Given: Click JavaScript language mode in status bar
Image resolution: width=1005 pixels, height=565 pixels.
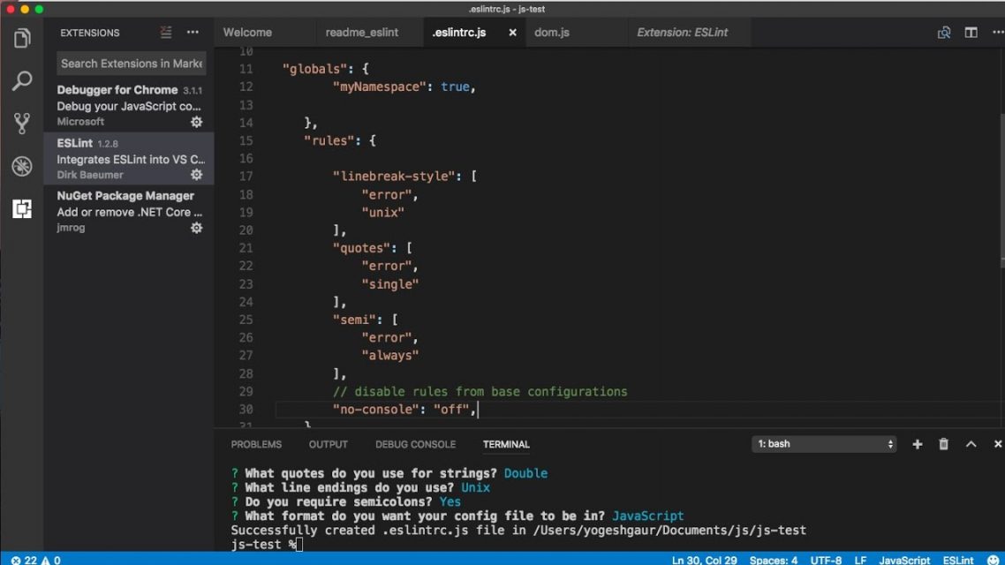Looking at the screenshot, I should [x=904, y=560].
